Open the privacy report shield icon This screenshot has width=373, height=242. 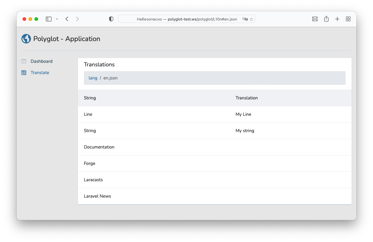coord(111,19)
